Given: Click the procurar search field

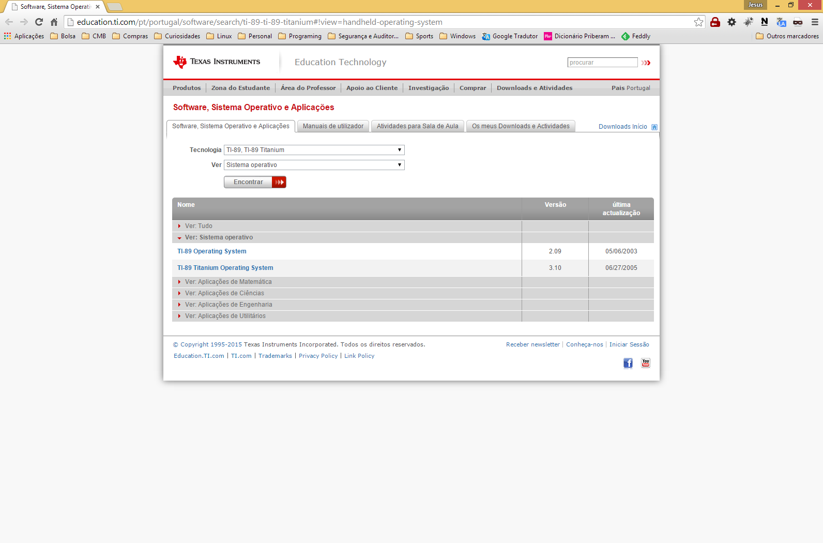Looking at the screenshot, I should click(603, 63).
